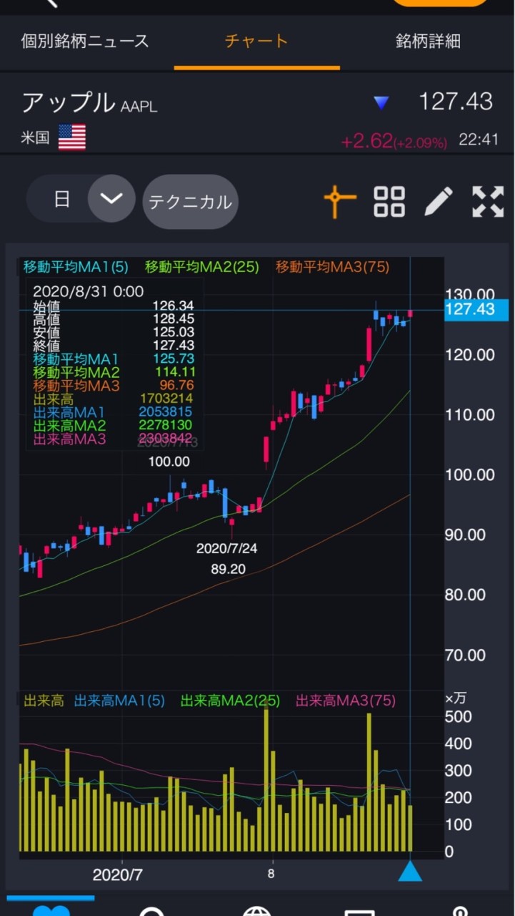Click the 出来高MA3(75) volume legend

pos(346,701)
